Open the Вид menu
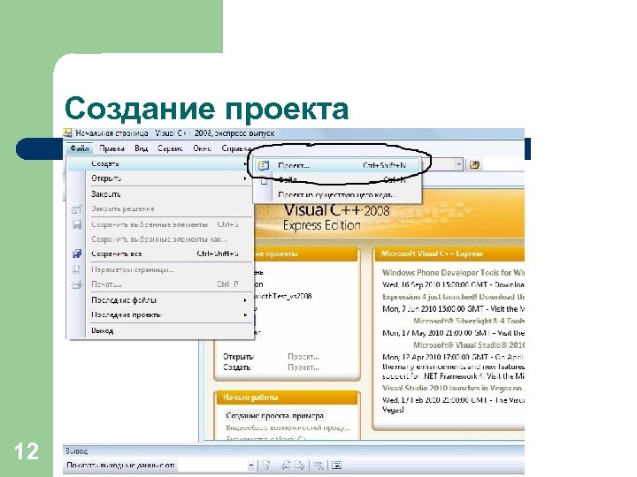 pyautogui.click(x=141, y=148)
